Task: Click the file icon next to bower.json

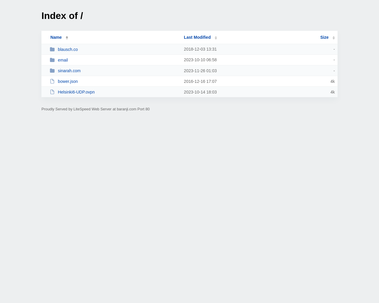Action: (52, 81)
